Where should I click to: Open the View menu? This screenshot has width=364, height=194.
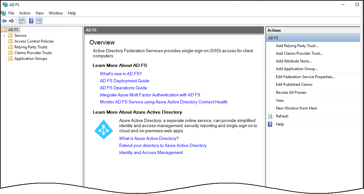pos(39,13)
